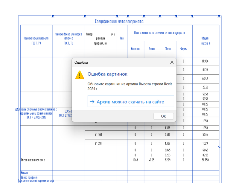Select the Общая масса, т header cell

(205, 41)
